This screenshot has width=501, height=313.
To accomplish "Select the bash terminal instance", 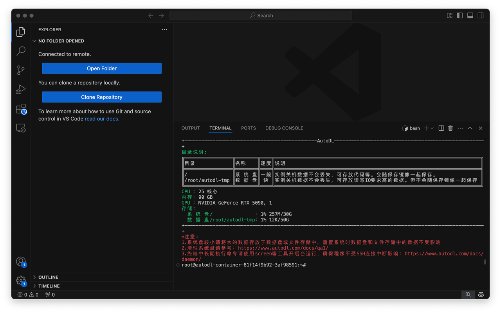I will pos(411,128).
